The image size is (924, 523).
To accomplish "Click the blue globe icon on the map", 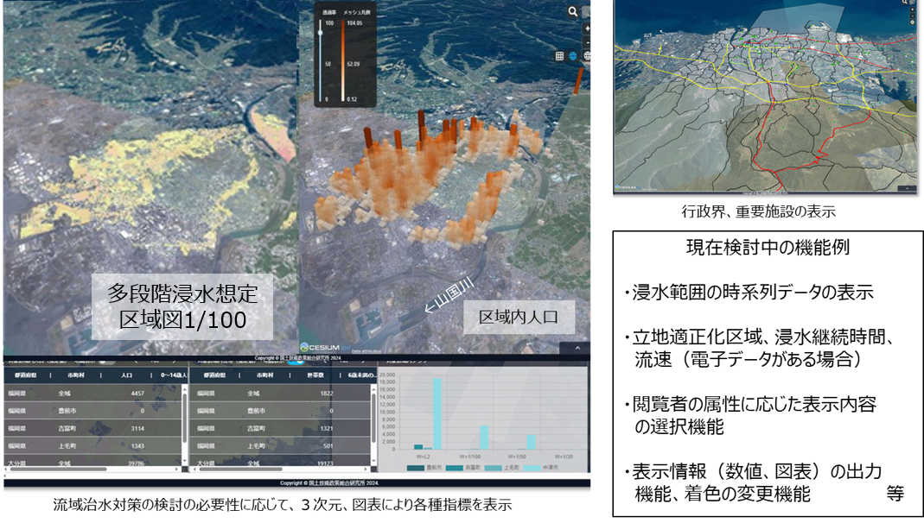I will pos(572,56).
